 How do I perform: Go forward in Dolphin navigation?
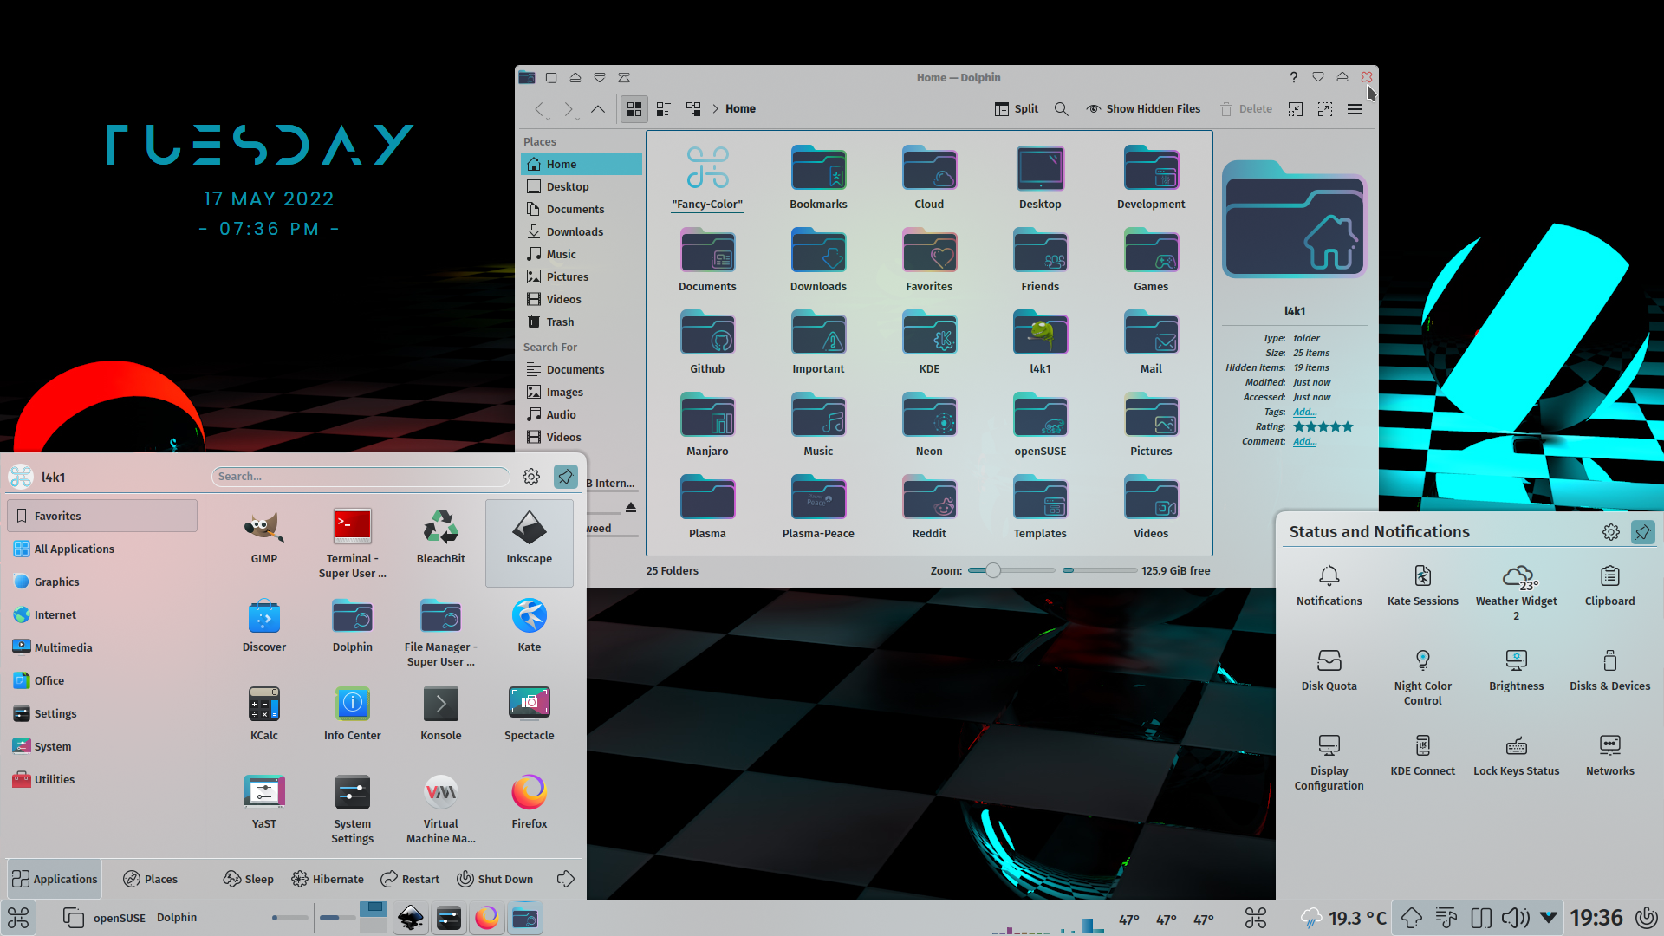(569, 109)
